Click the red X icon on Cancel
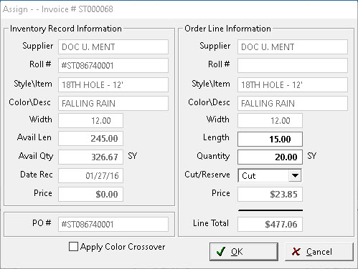Viewport: 358px width, 269px height. pos(296,252)
